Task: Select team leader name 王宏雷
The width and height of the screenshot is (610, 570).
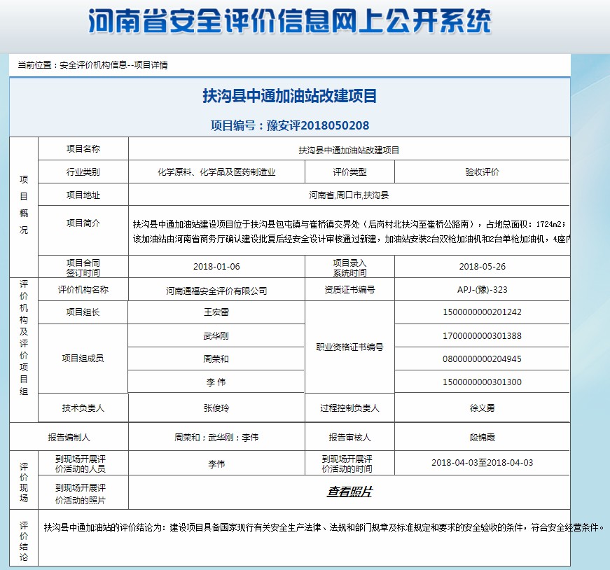Action: (x=216, y=312)
